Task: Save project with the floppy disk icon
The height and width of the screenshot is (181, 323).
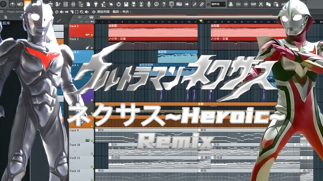Action: 126,4
